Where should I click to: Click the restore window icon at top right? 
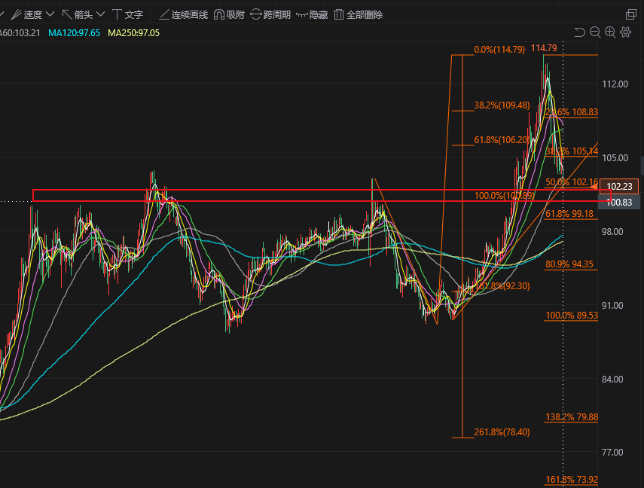pyautogui.click(x=630, y=14)
